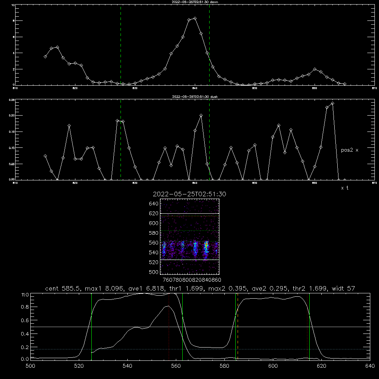Click the '0.2' y-axis label of profile plot
This screenshot has width=379, height=379.
click(x=25, y=347)
